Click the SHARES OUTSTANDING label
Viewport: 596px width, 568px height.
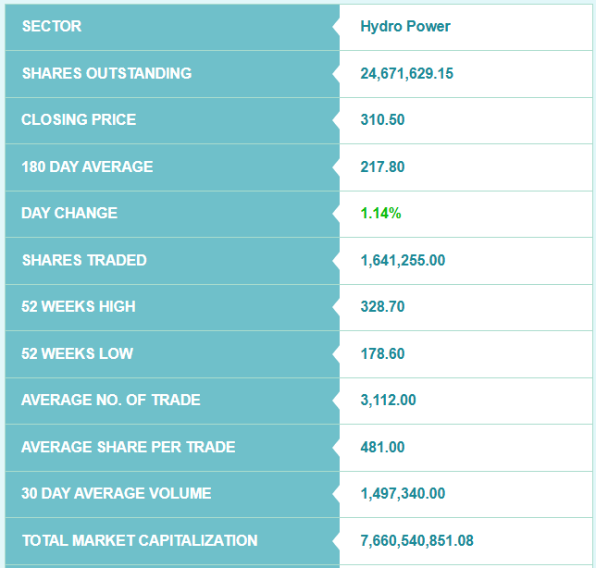click(106, 73)
